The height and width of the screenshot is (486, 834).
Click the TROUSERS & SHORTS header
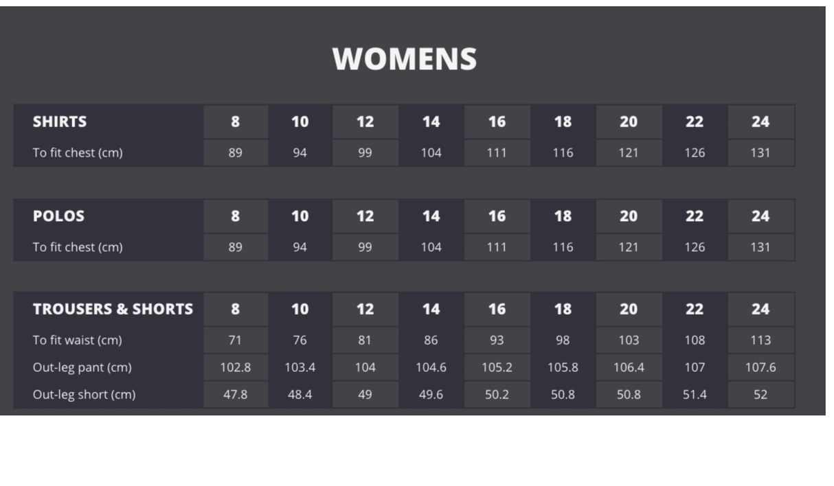click(x=113, y=309)
